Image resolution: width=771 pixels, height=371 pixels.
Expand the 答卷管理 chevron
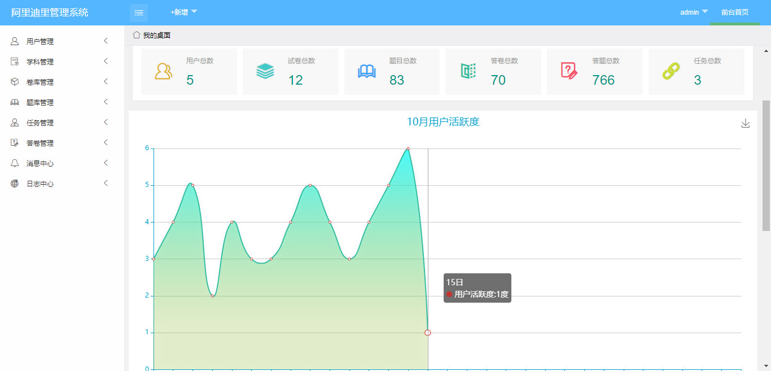pyautogui.click(x=106, y=143)
